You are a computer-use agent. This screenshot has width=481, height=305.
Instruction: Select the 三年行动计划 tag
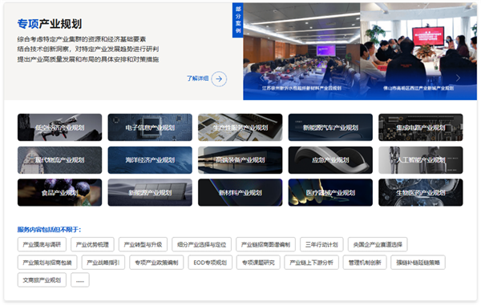point(321,244)
